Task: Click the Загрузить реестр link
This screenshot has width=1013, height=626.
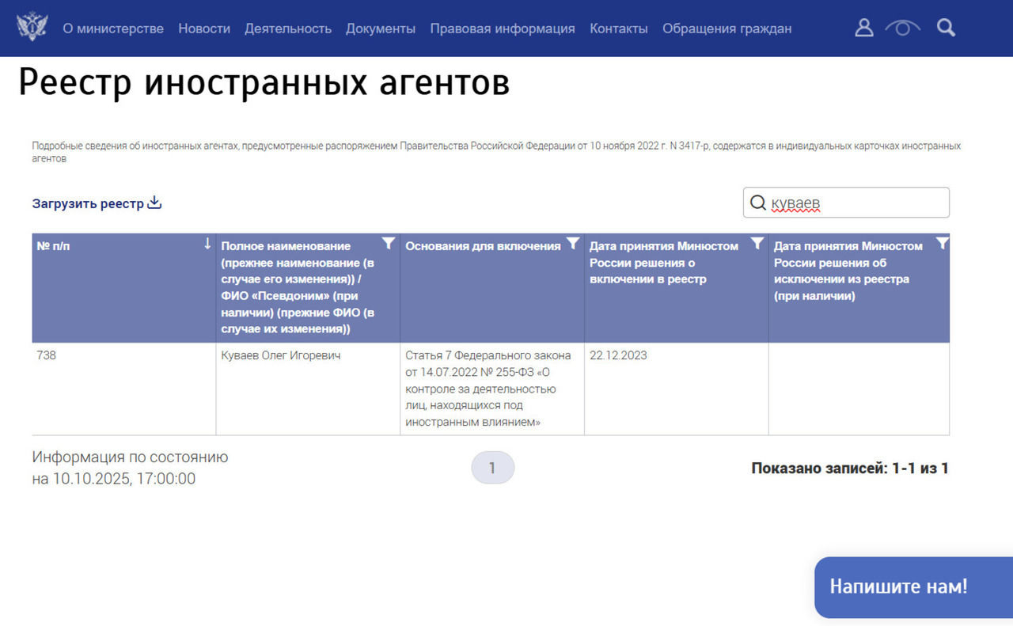Action: pos(88,203)
